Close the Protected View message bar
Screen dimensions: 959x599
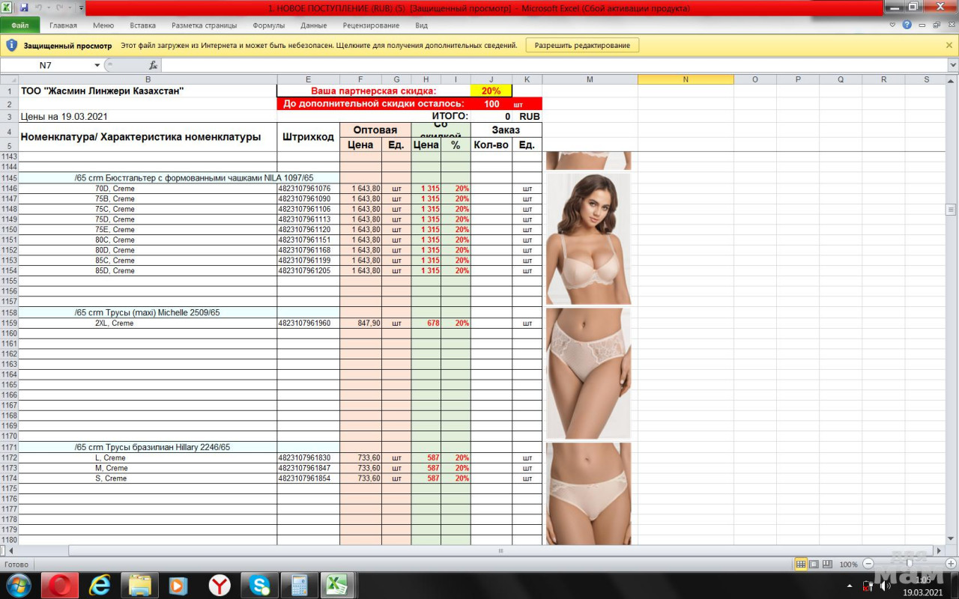[x=949, y=45]
